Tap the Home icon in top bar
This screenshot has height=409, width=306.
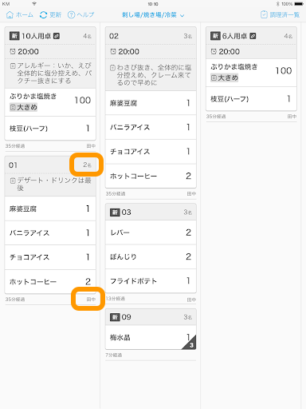click(10, 15)
